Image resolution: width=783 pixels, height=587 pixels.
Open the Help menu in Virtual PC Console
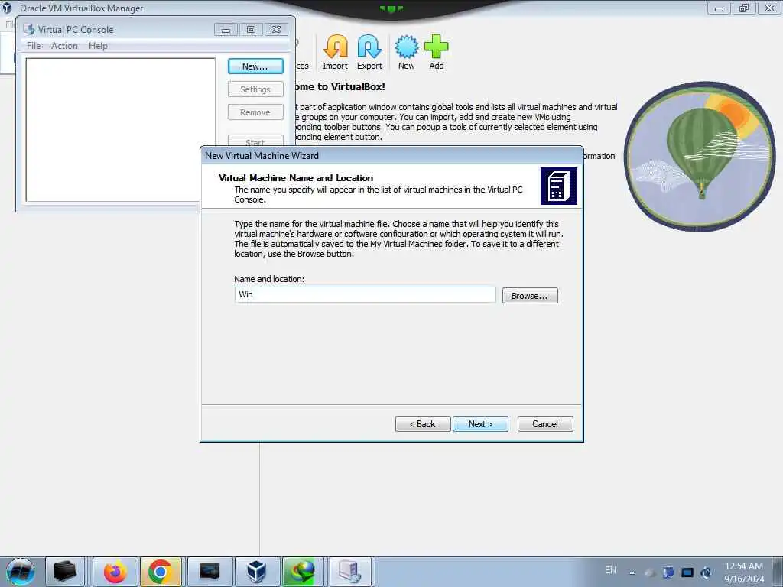click(98, 45)
